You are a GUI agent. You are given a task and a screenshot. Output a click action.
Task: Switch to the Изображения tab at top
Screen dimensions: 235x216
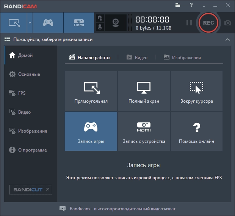[x=182, y=58]
